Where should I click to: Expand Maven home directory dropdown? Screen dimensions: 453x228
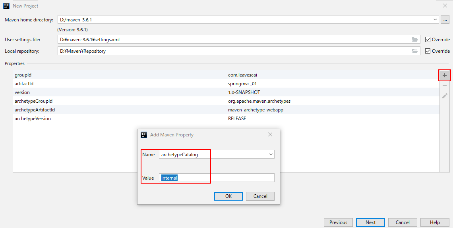pos(436,19)
